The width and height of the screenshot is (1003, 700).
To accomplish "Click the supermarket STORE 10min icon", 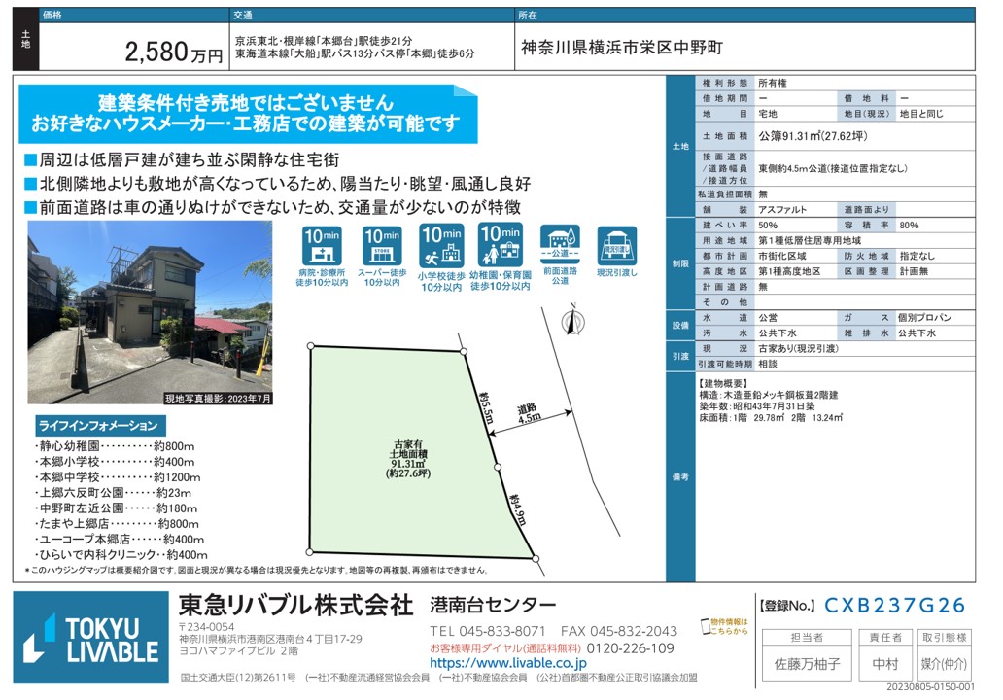I will (x=382, y=247).
